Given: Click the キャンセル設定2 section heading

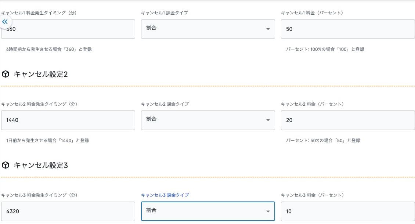Looking at the screenshot, I should coord(41,74).
